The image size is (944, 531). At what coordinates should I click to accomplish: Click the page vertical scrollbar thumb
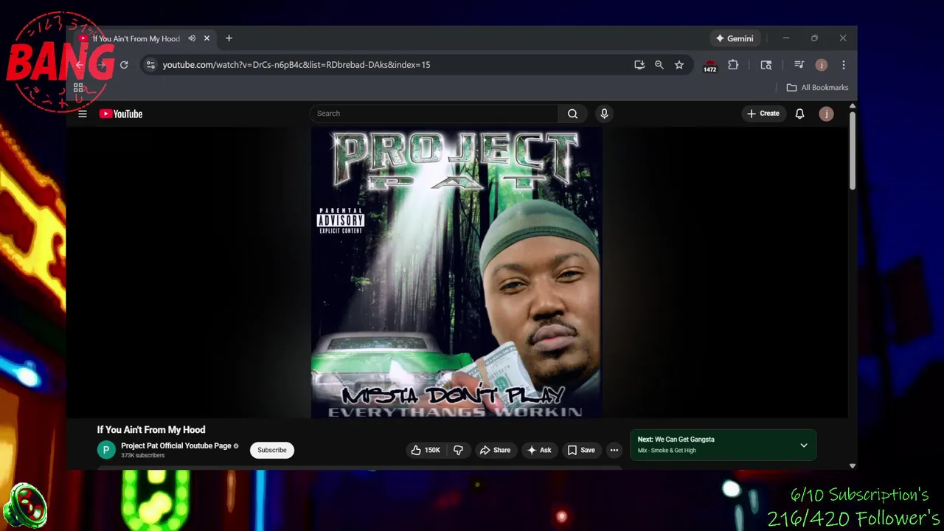(852, 150)
